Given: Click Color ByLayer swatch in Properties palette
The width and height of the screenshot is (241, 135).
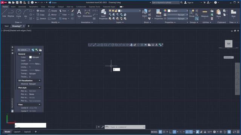Looking at the screenshot, I should click(31, 57).
